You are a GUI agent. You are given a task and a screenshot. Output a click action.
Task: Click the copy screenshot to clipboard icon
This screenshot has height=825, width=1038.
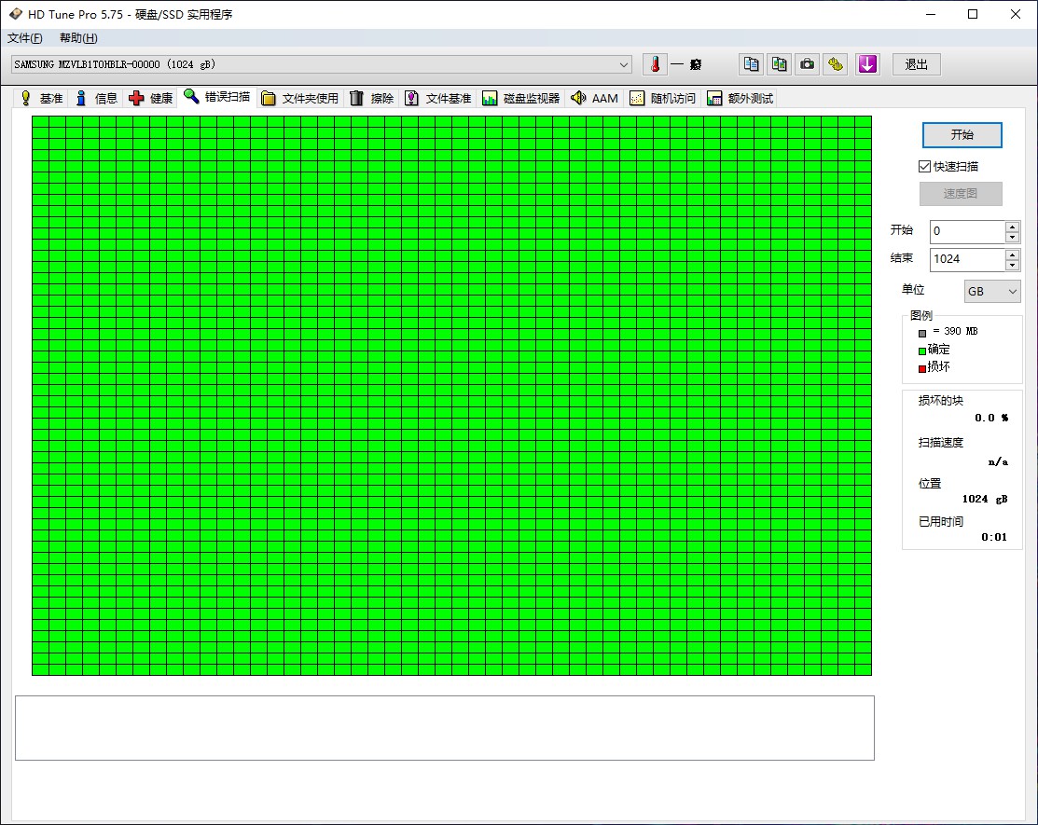[779, 64]
